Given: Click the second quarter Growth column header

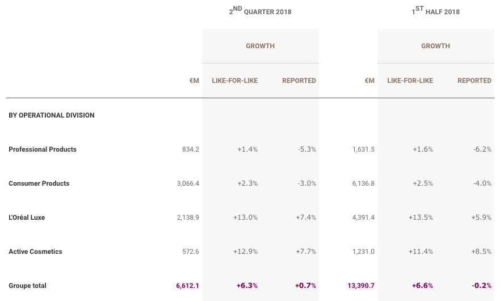Looking at the screenshot, I should [x=260, y=46].
